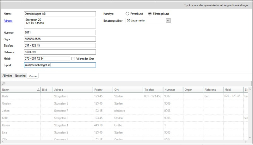Click the table's scroll up arrow
253x145 pixels.
point(250,89)
